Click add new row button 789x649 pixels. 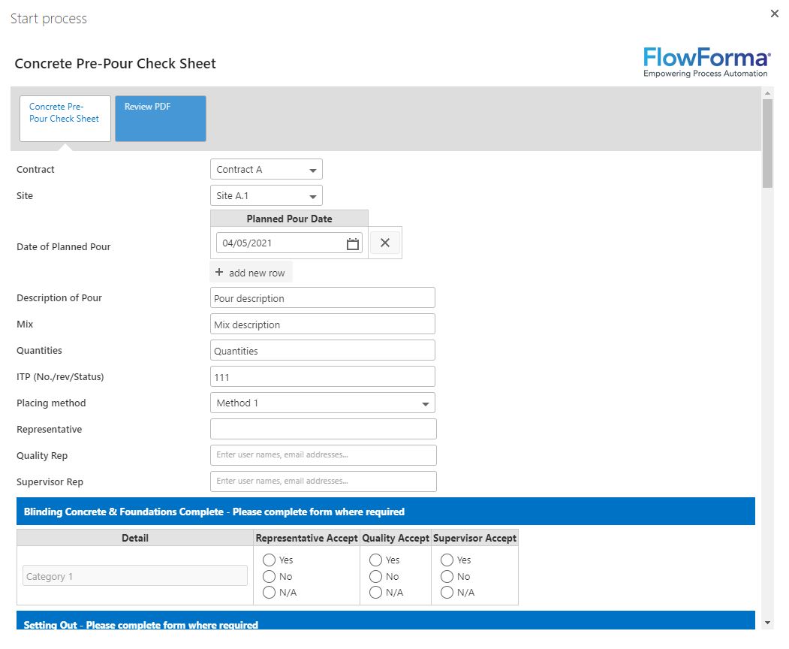coord(251,273)
